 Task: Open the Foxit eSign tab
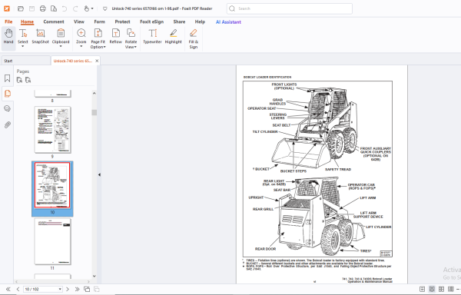151,22
